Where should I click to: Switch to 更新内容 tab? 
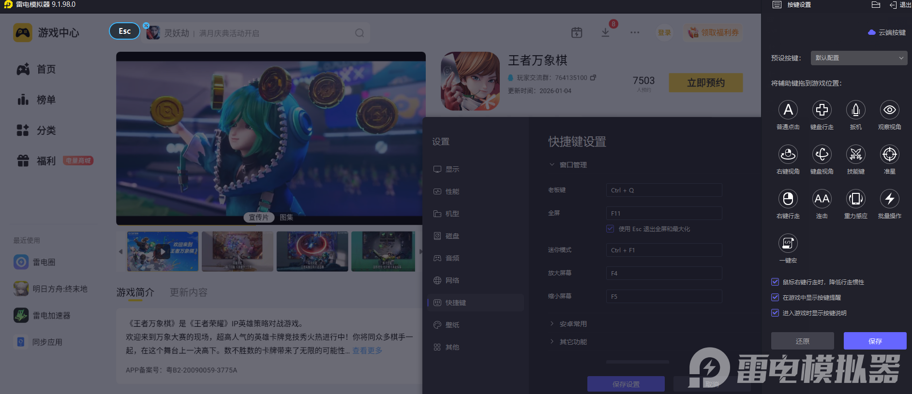(189, 292)
